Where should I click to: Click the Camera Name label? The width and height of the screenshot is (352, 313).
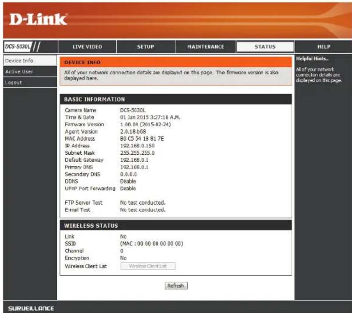click(81, 110)
